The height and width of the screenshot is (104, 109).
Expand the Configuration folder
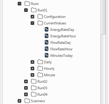[x=32, y=17]
